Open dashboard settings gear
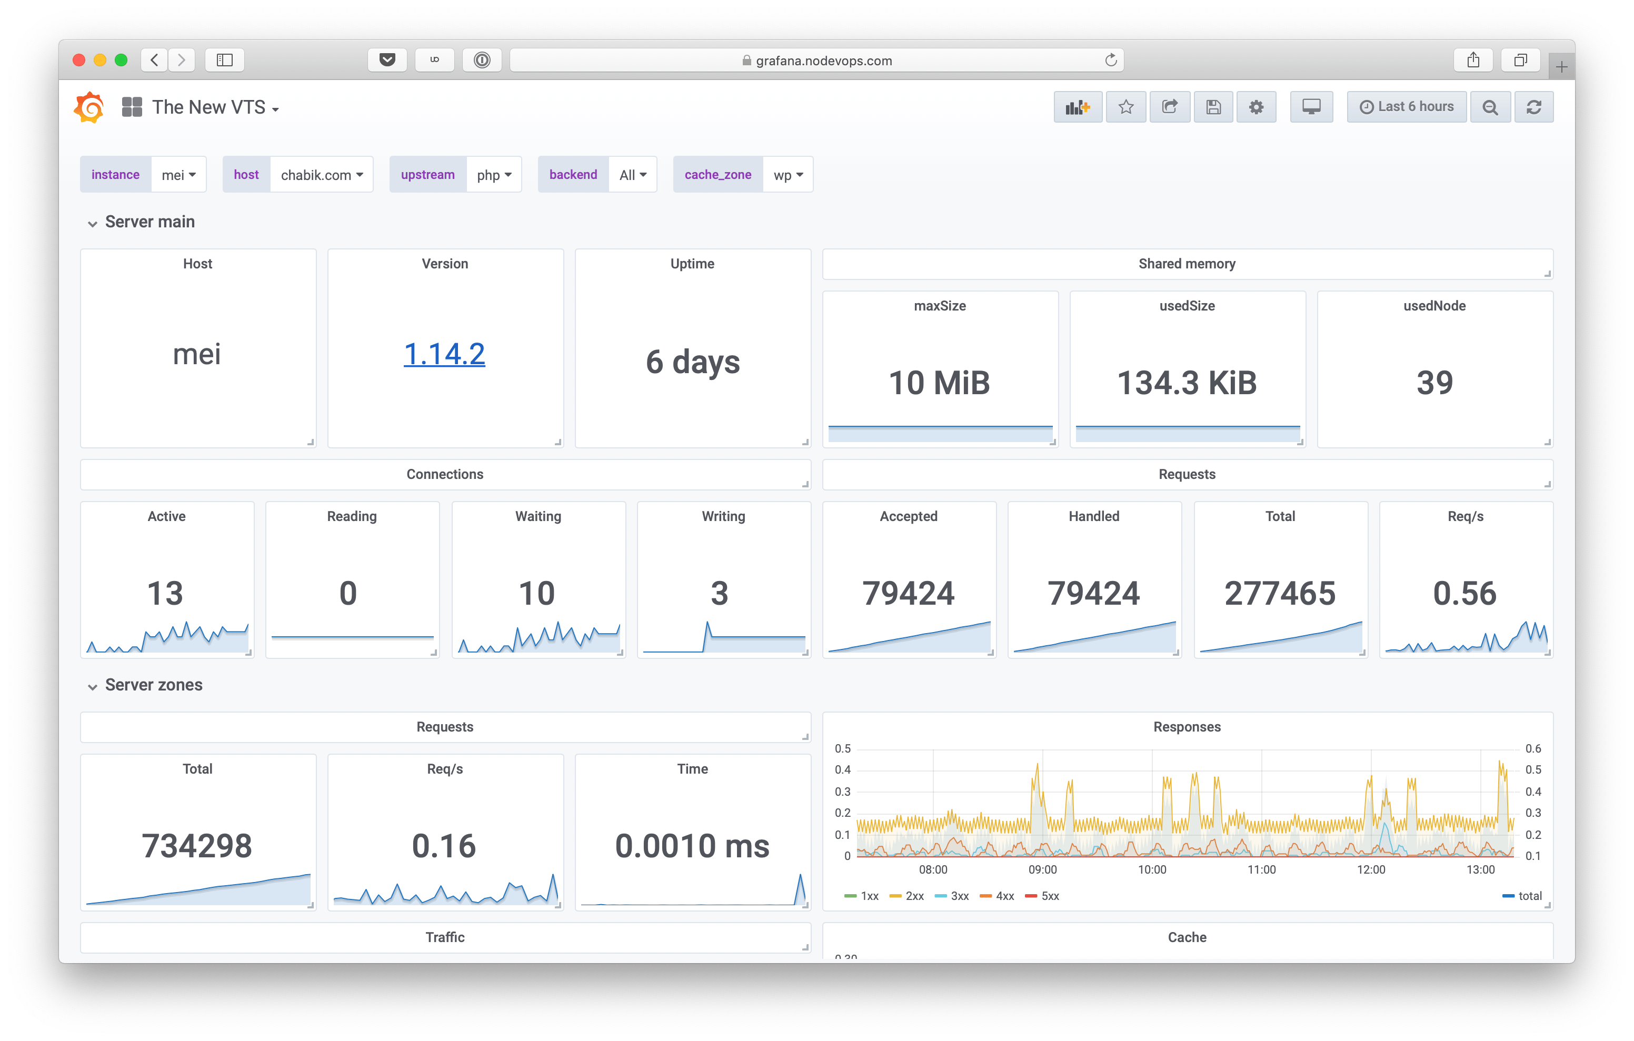Viewport: 1634px width, 1041px height. [1256, 107]
